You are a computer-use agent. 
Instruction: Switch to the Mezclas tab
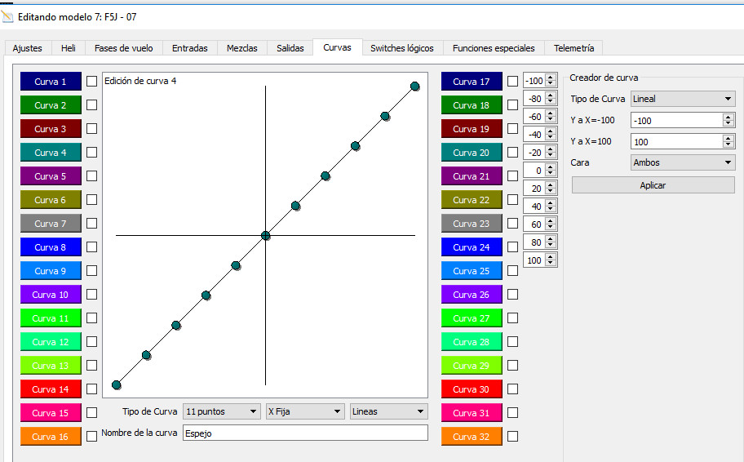coord(241,48)
